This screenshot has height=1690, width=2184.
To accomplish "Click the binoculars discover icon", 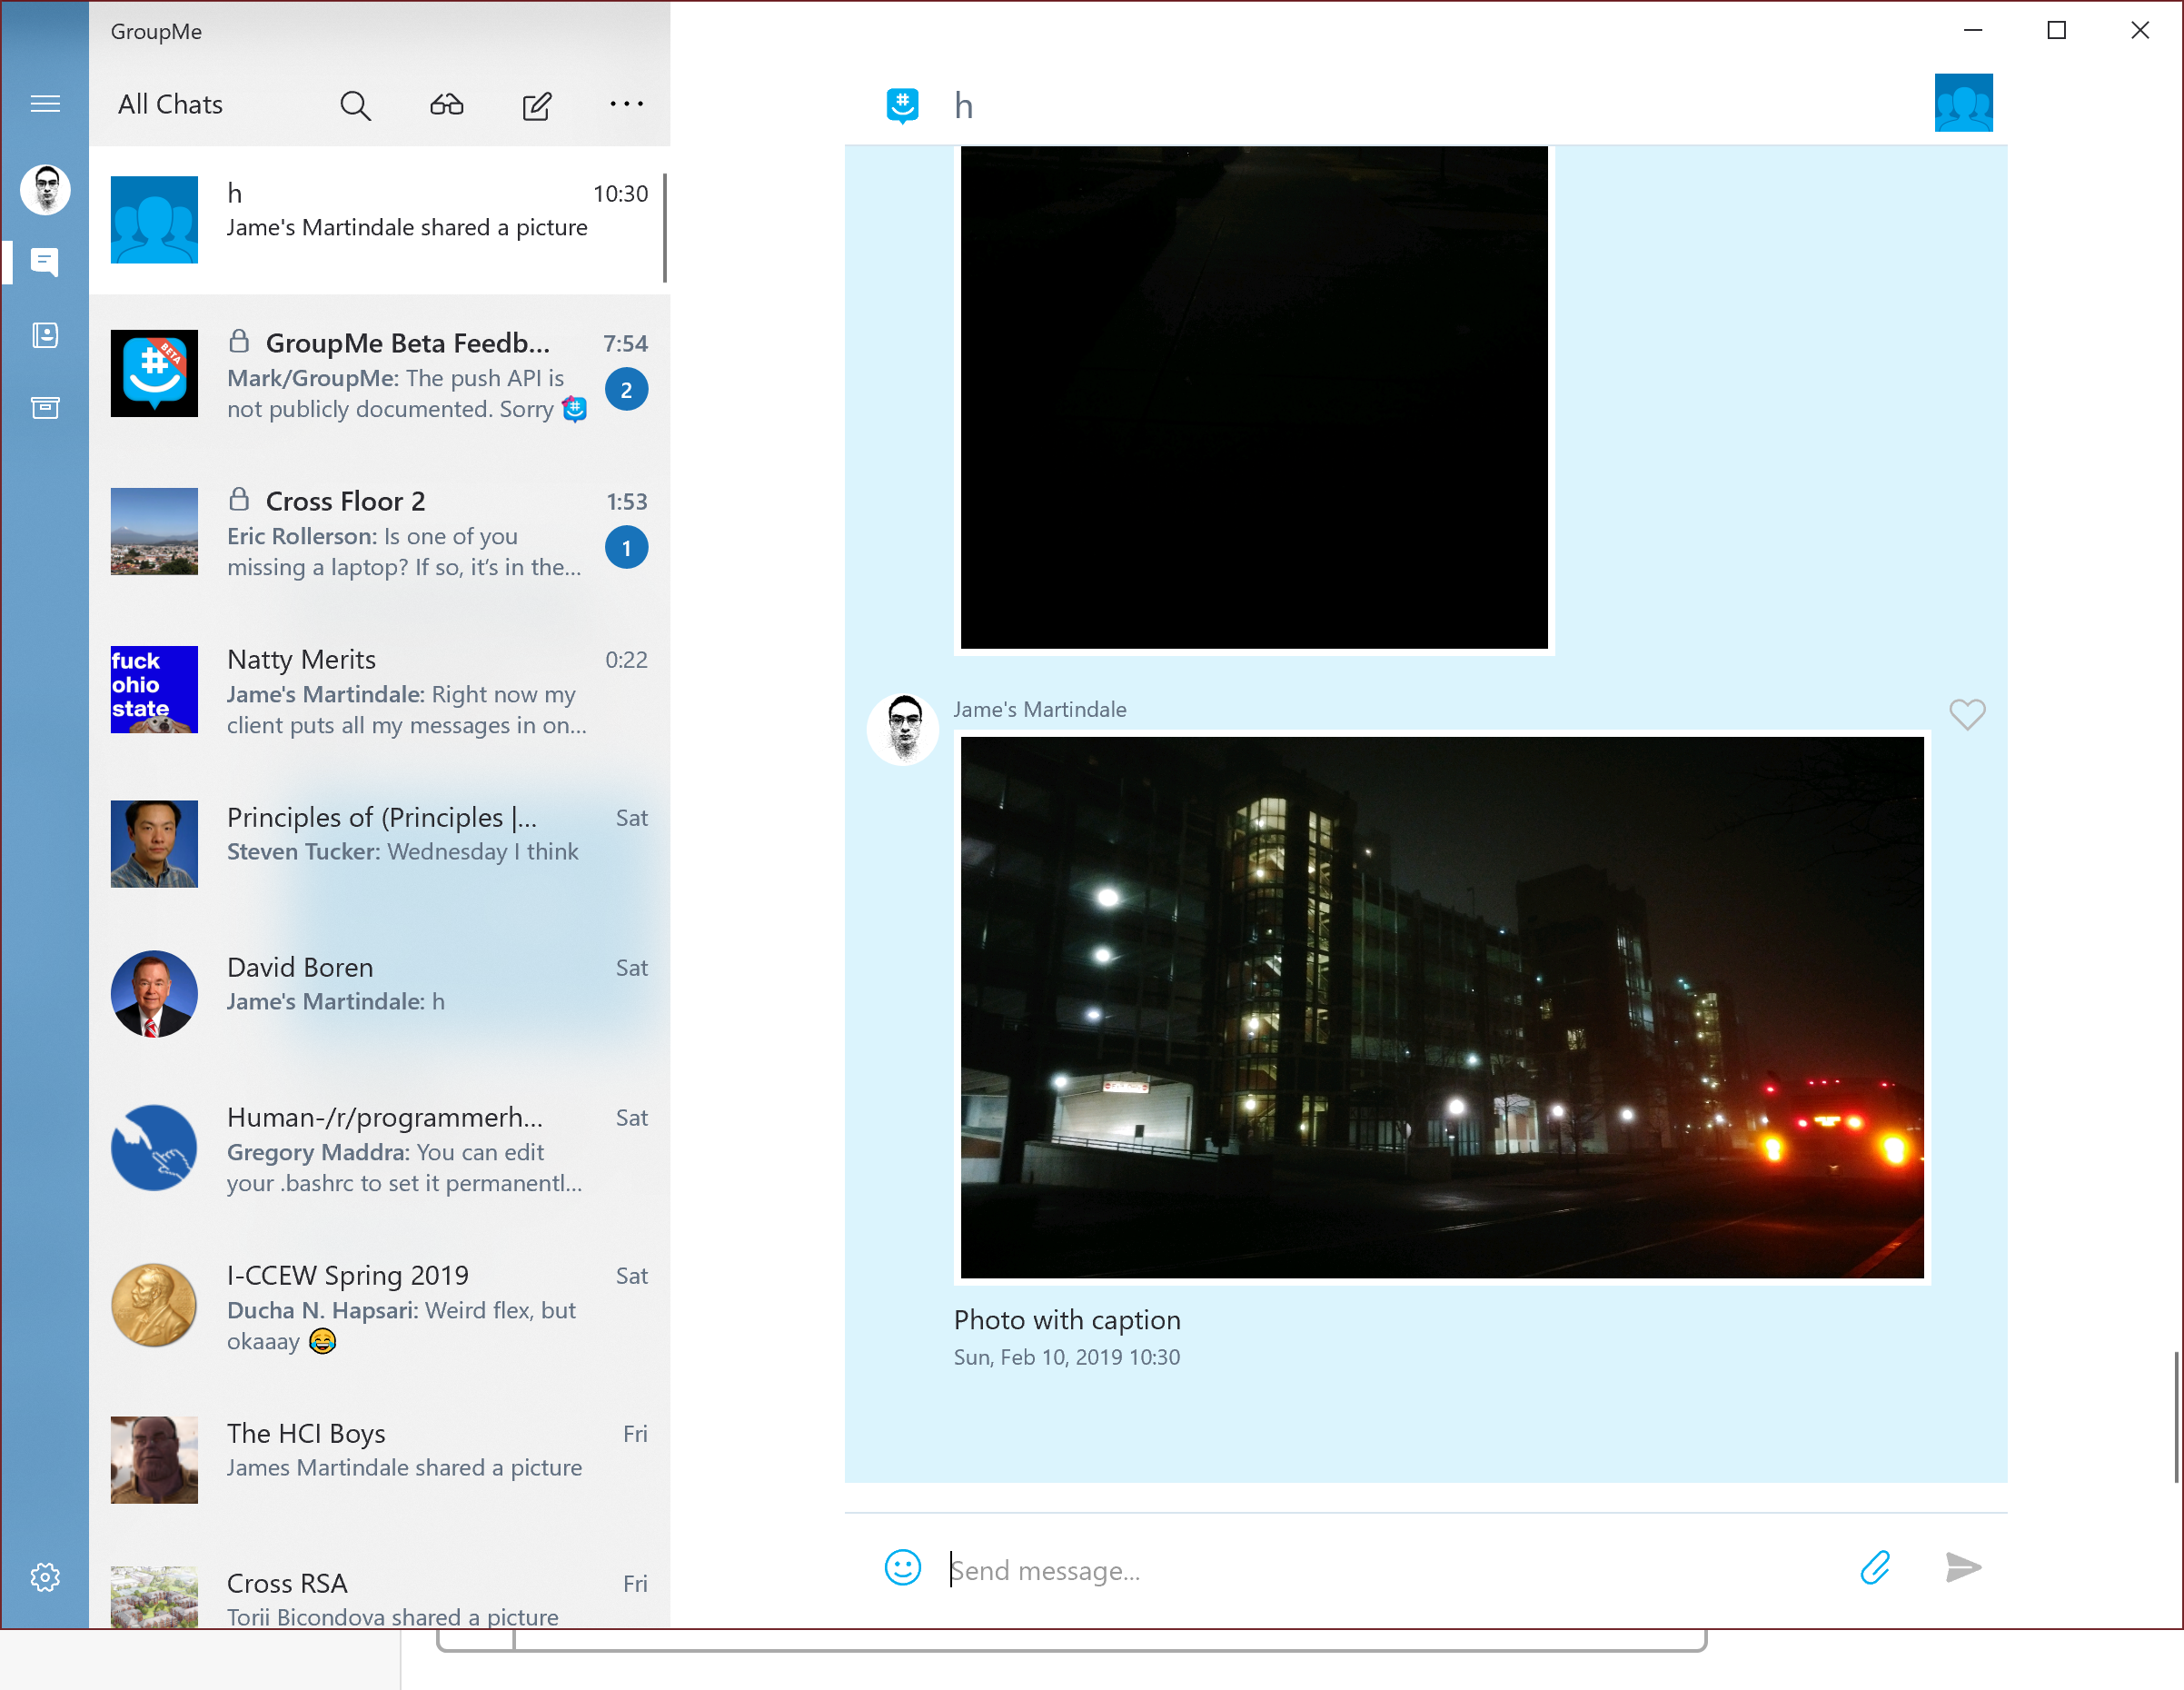I will tap(446, 105).
